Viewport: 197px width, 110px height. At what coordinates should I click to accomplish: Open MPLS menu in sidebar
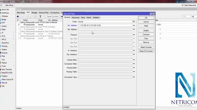pyautogui.click(x=4, y=39)
